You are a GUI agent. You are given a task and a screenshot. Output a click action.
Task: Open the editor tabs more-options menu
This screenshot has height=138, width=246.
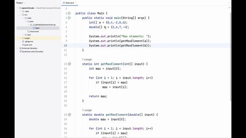(229, 3)
